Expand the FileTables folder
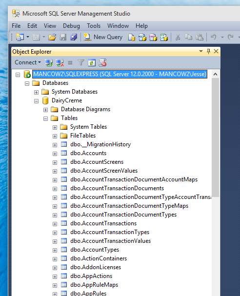This screenshot has height=296, width=240. coord(55,136)
